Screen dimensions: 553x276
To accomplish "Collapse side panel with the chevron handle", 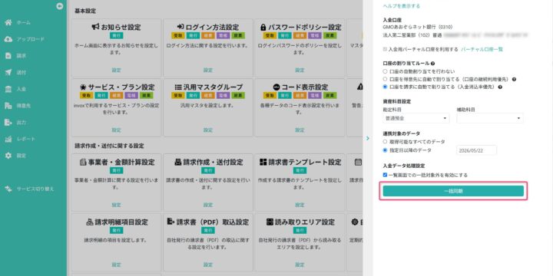I will (367, 138).
